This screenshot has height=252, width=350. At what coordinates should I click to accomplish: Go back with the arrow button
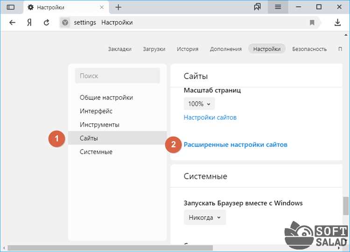12,22
